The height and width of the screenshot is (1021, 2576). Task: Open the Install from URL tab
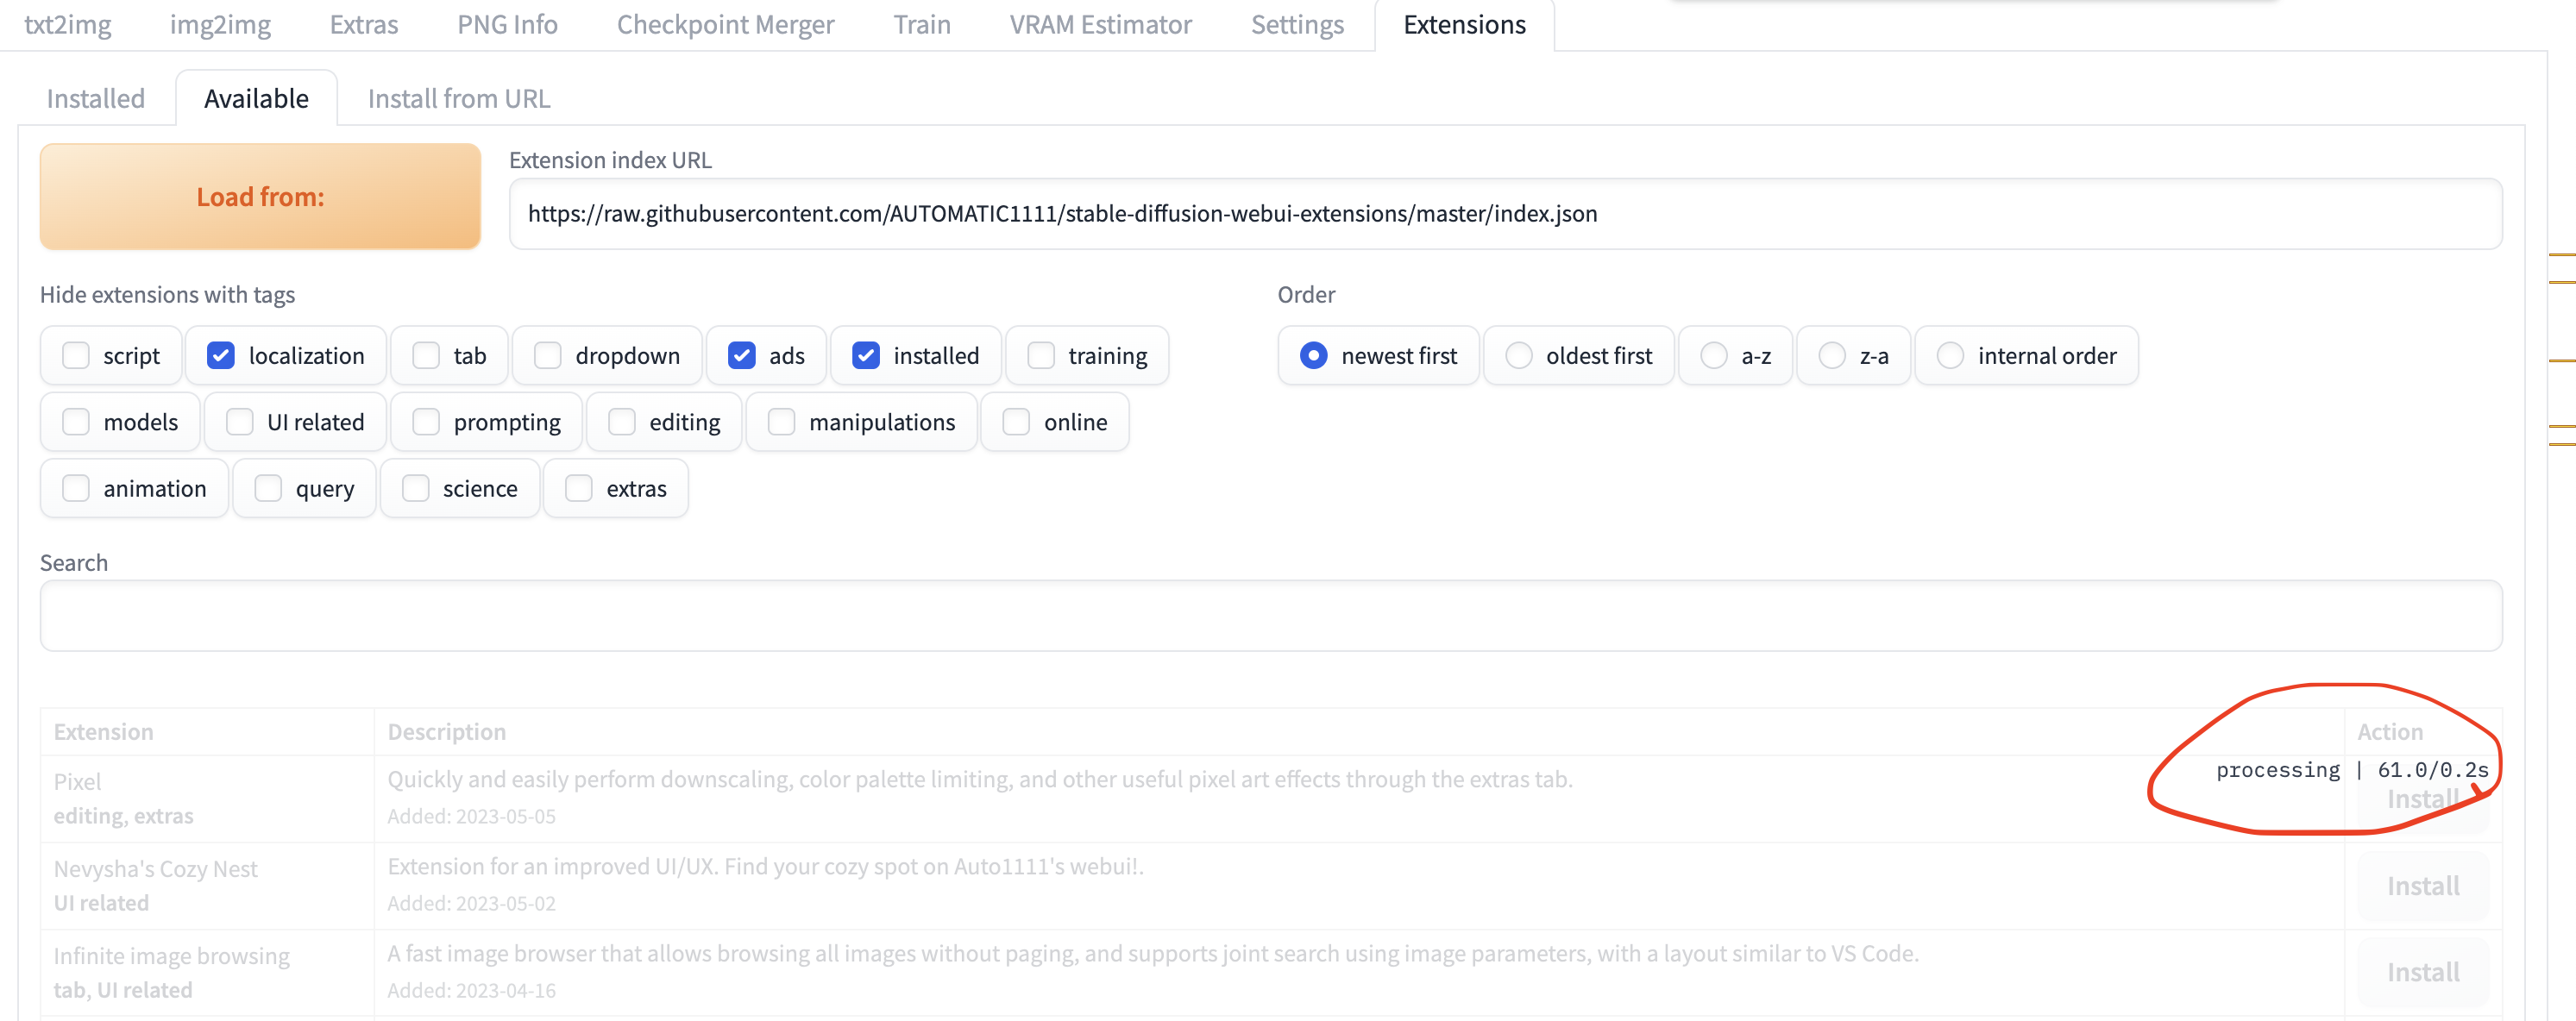tap(458, 98)
